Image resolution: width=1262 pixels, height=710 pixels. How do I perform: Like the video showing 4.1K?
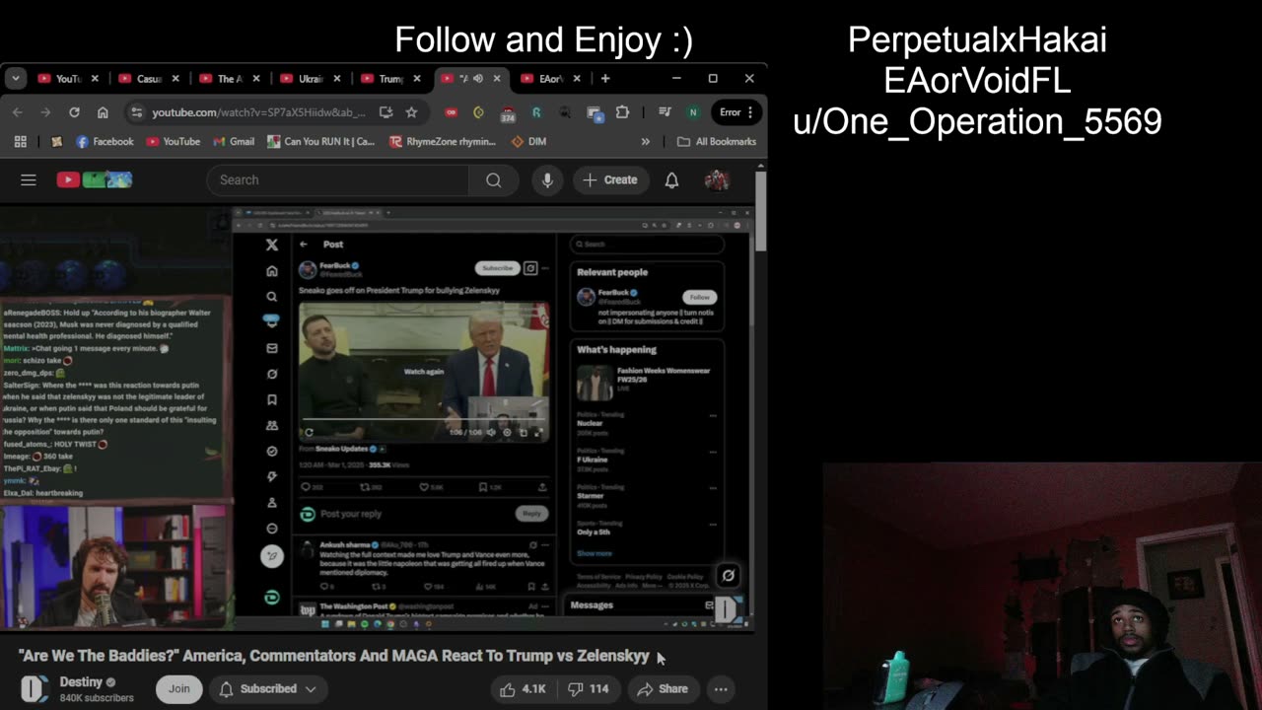524,688
